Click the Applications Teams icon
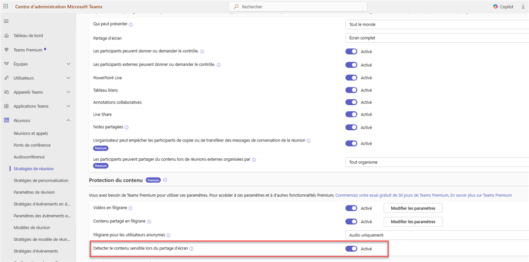 pyautogui.click(x=7, y=106)
